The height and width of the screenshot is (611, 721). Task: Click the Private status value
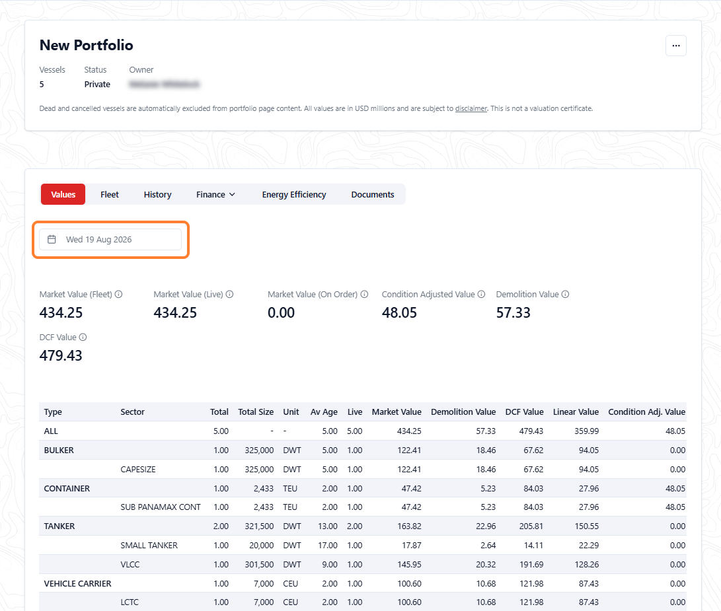[x=97, y=84]
